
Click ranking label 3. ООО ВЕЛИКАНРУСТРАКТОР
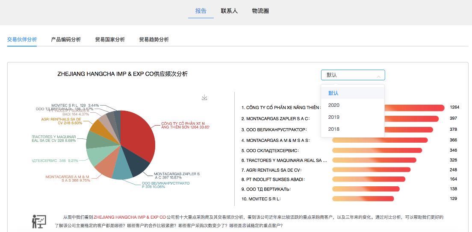(x=274, y=129)
